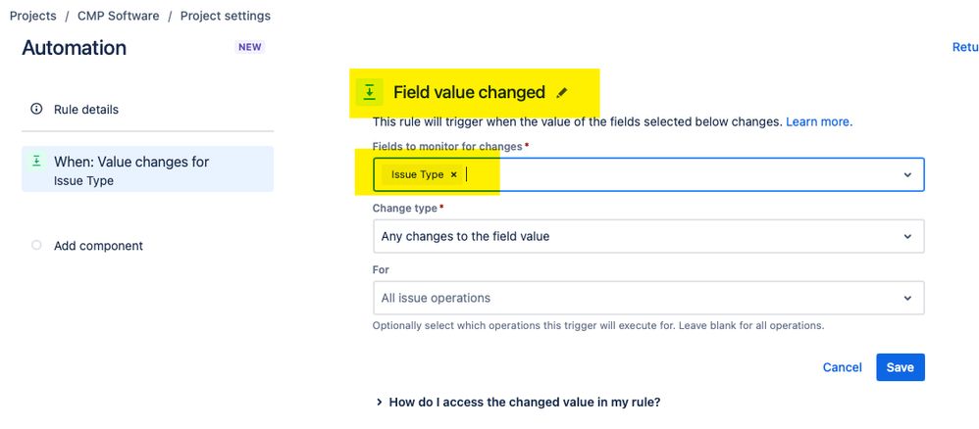Click the green trigger icon beside When: Value changes for

tap(36, 162)
